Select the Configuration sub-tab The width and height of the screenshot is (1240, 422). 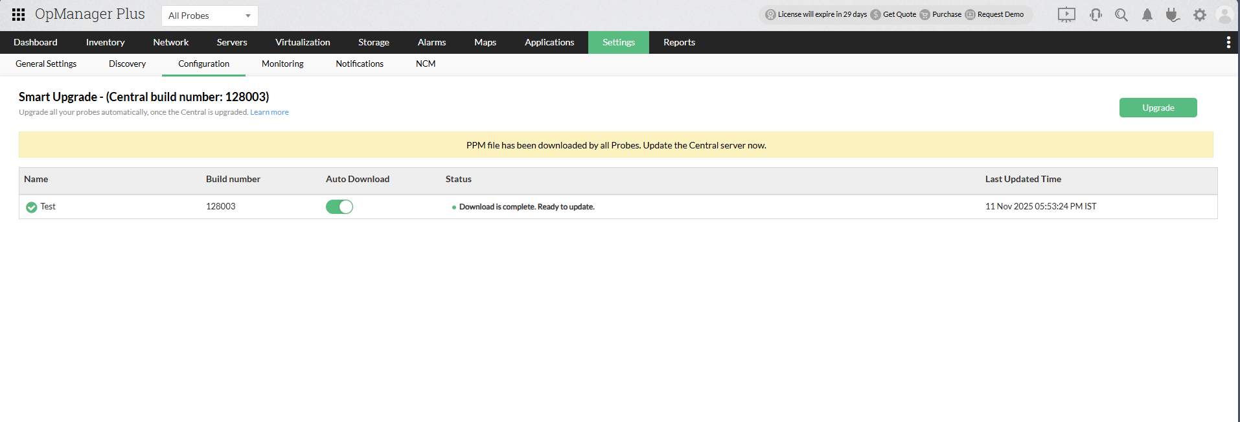point(203,64)
